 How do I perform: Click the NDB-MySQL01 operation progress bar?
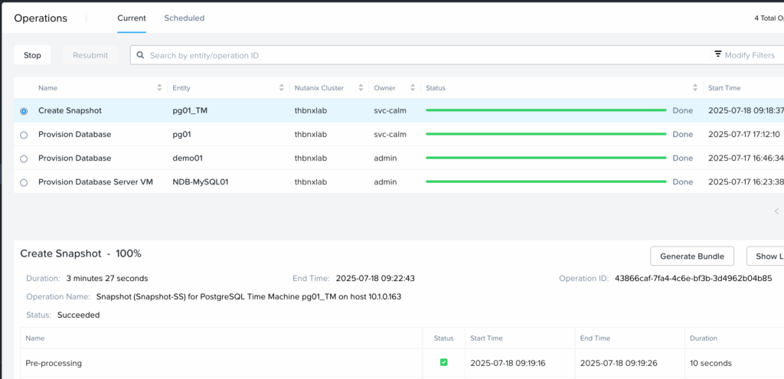[x=546, y=182]
